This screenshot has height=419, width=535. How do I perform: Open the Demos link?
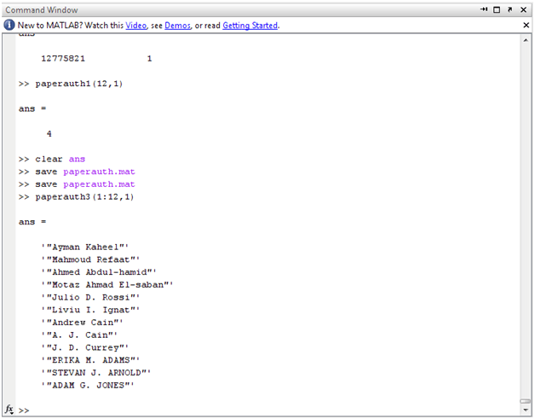pos(177,26)
